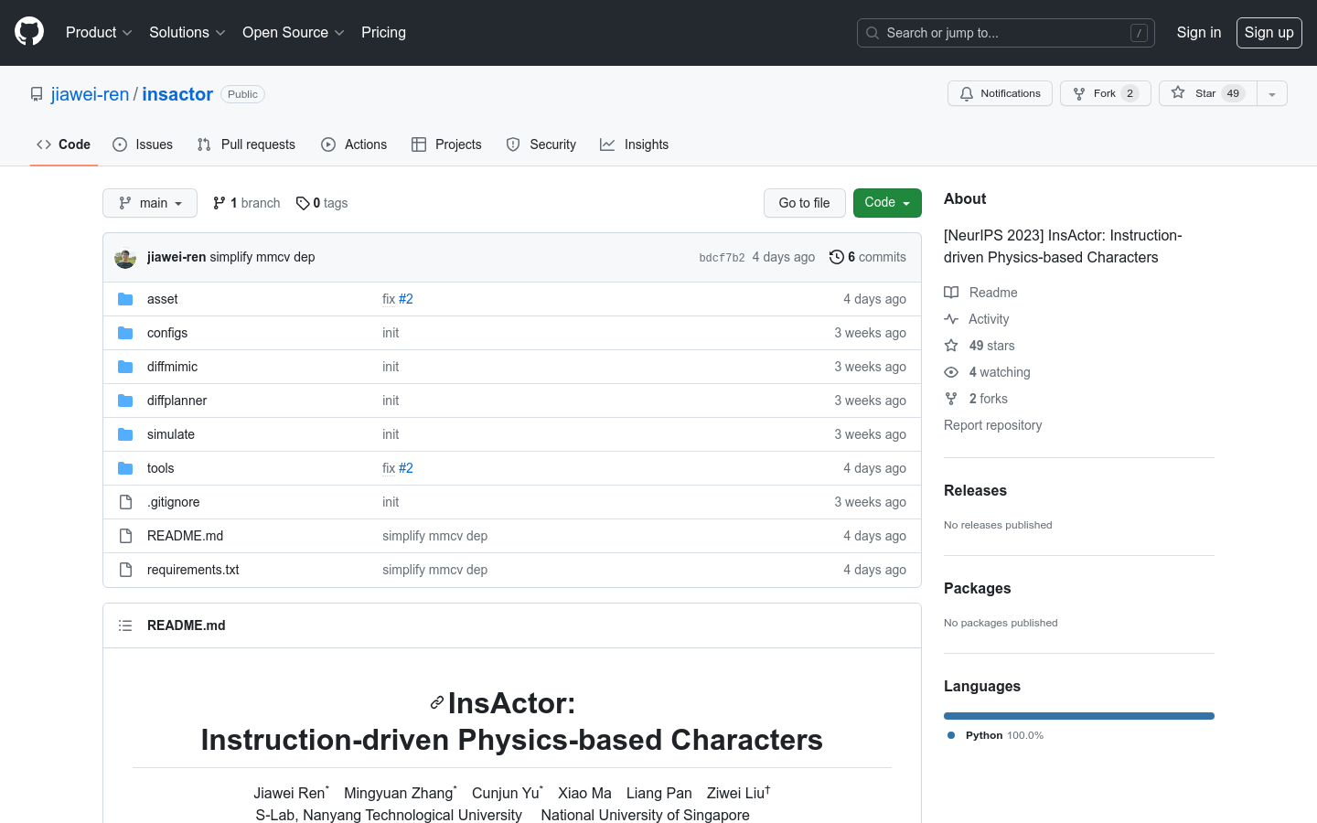Screen dimensions: 1317x823
Task: Click the README.md file icon in file list
Action: [x=125, y=536]
